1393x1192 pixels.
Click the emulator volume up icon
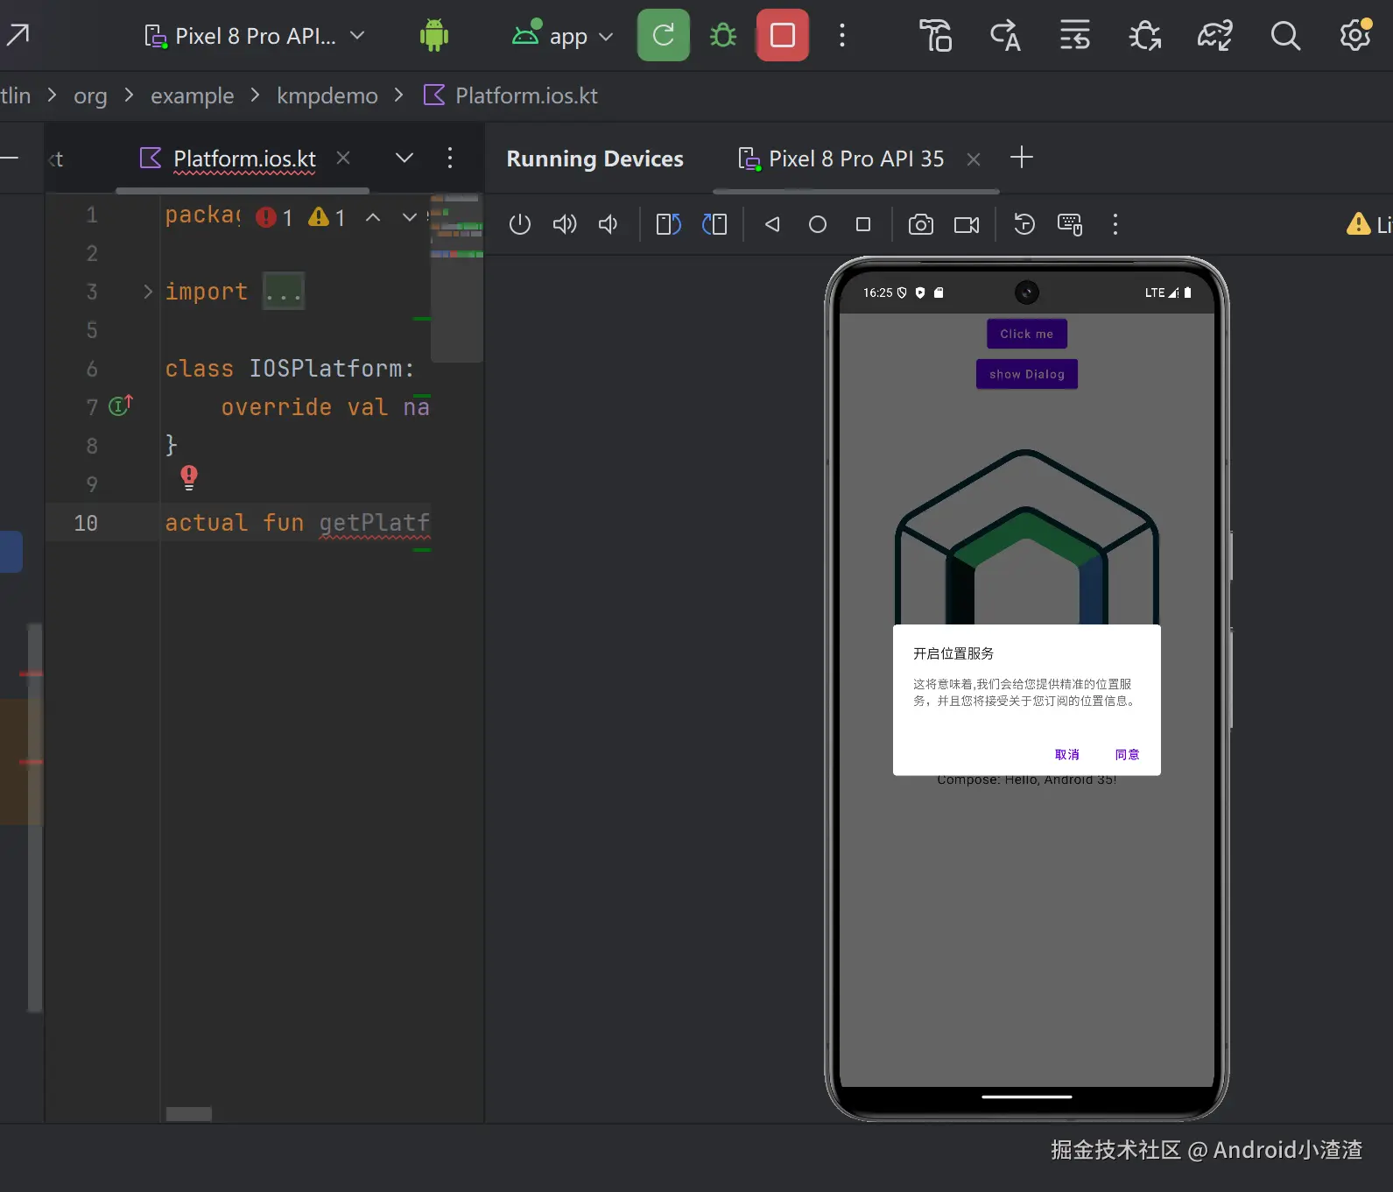[565, 225]
